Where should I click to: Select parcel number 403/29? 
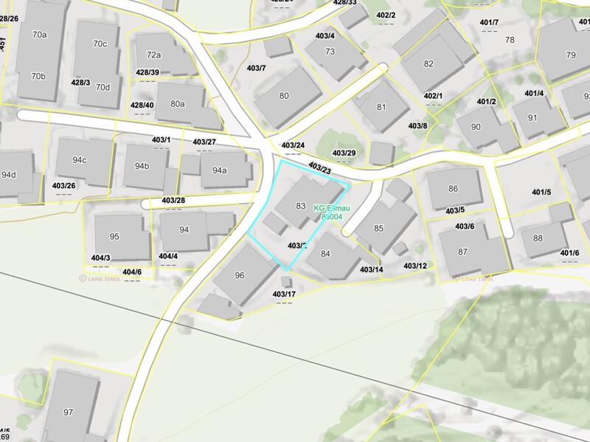click(x=344, y=153)
